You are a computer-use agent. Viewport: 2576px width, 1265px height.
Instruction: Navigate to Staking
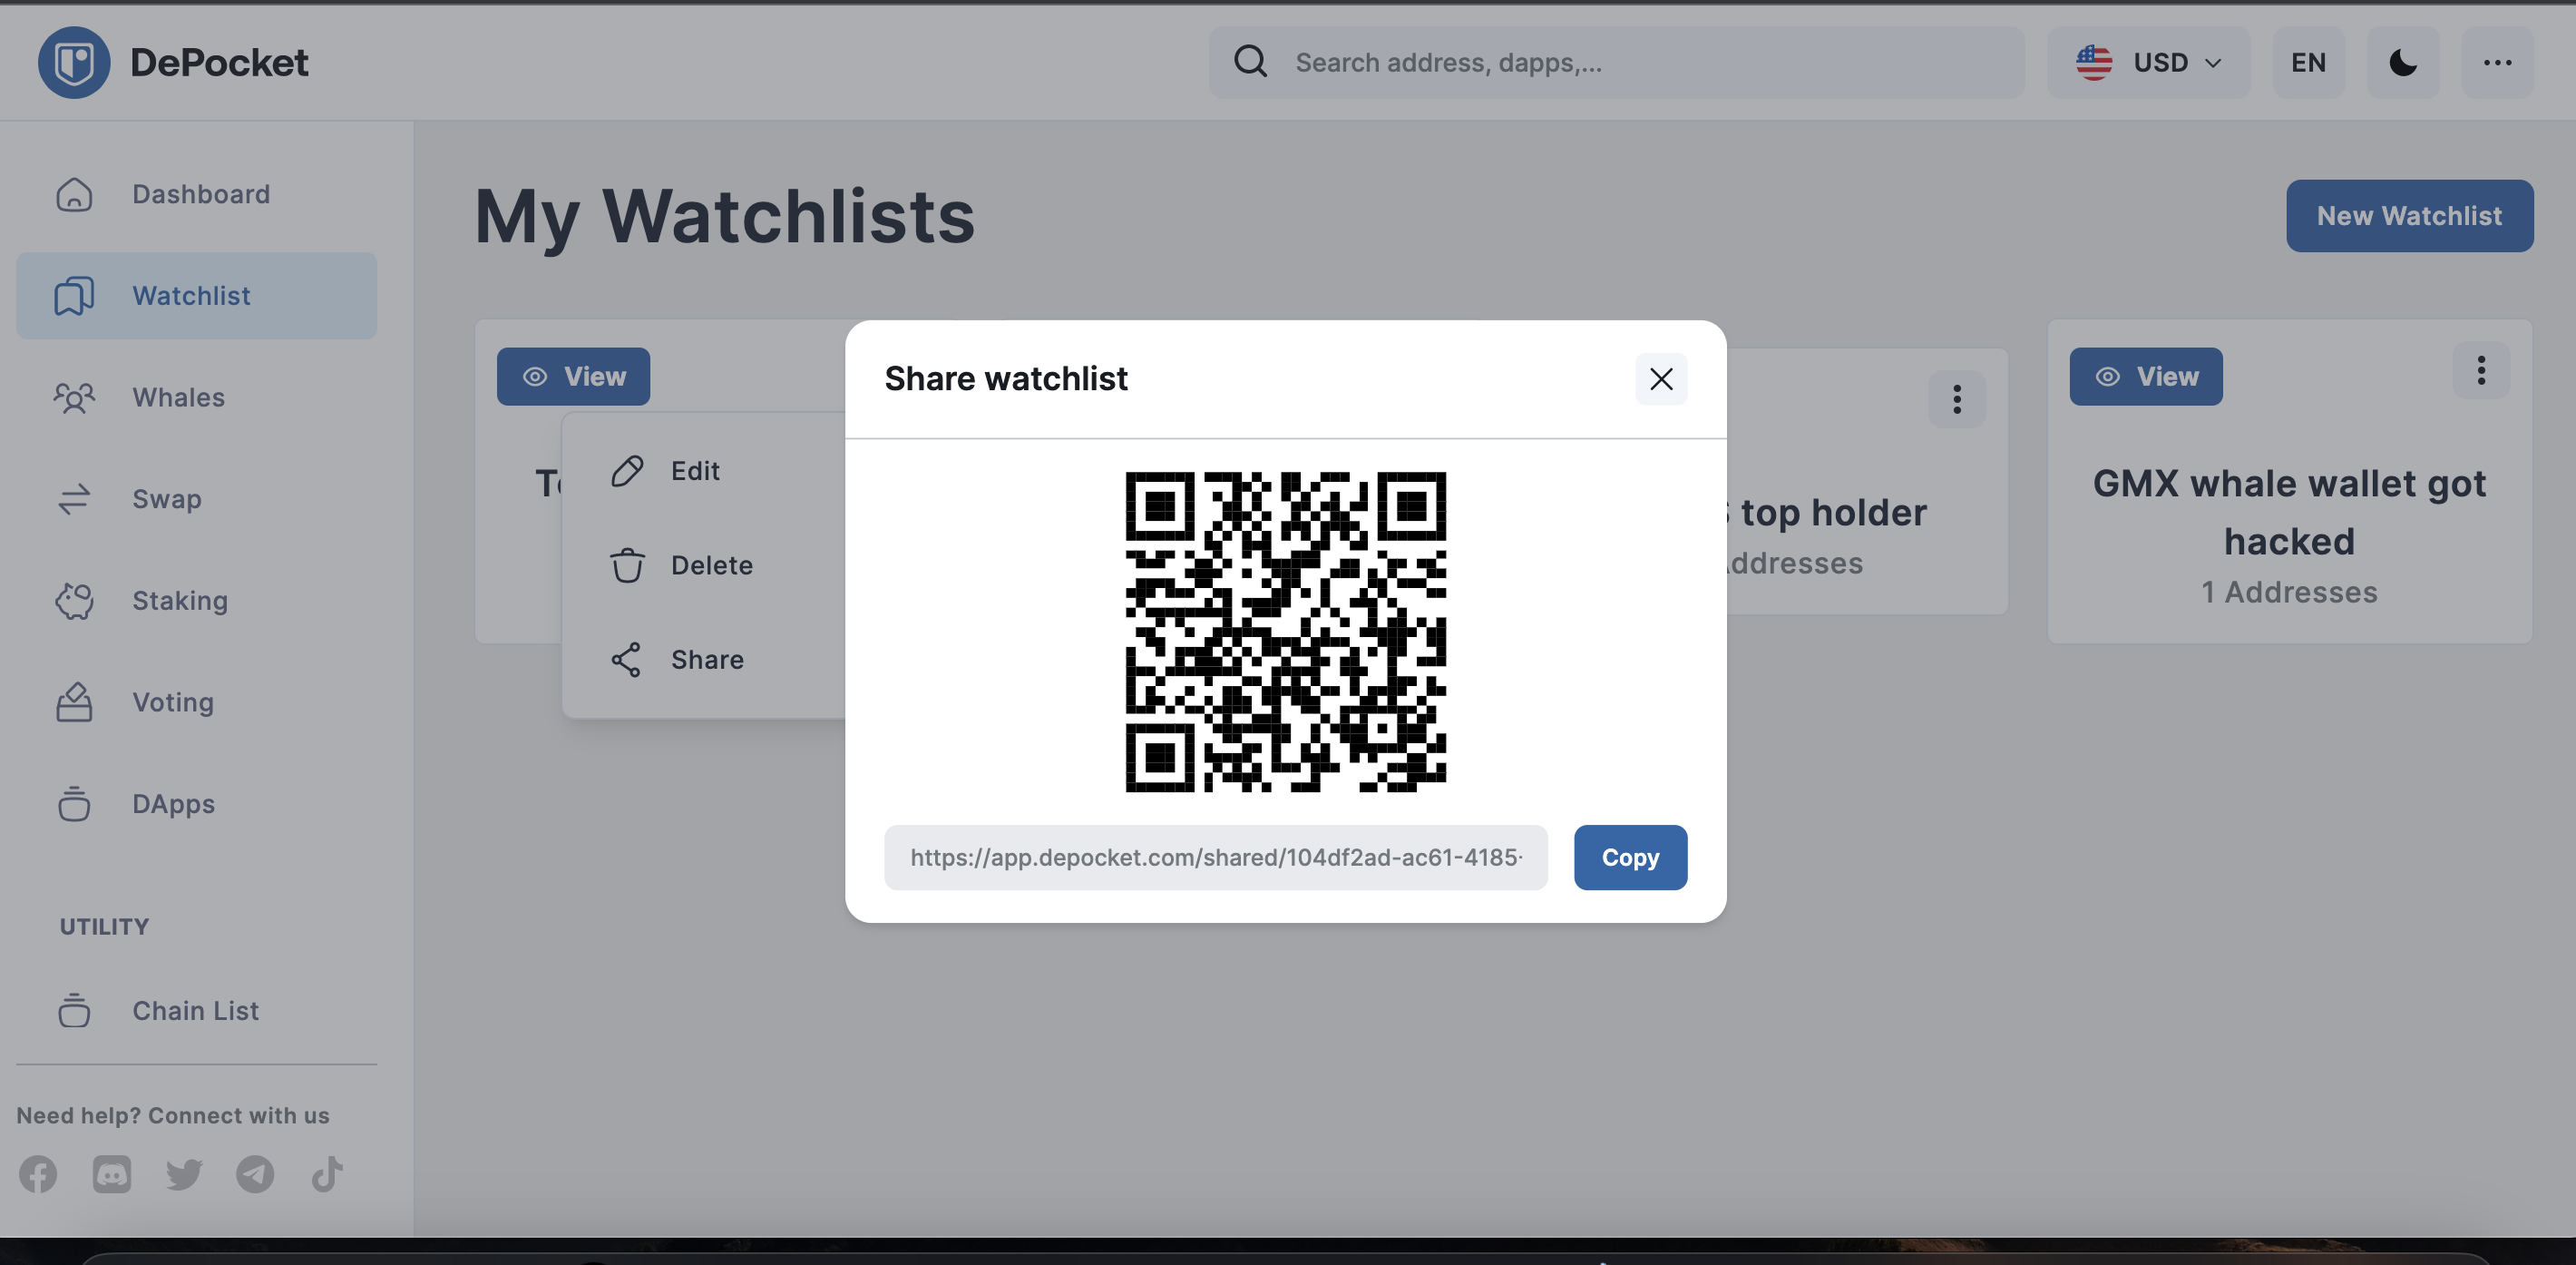(x=197, y=601)
